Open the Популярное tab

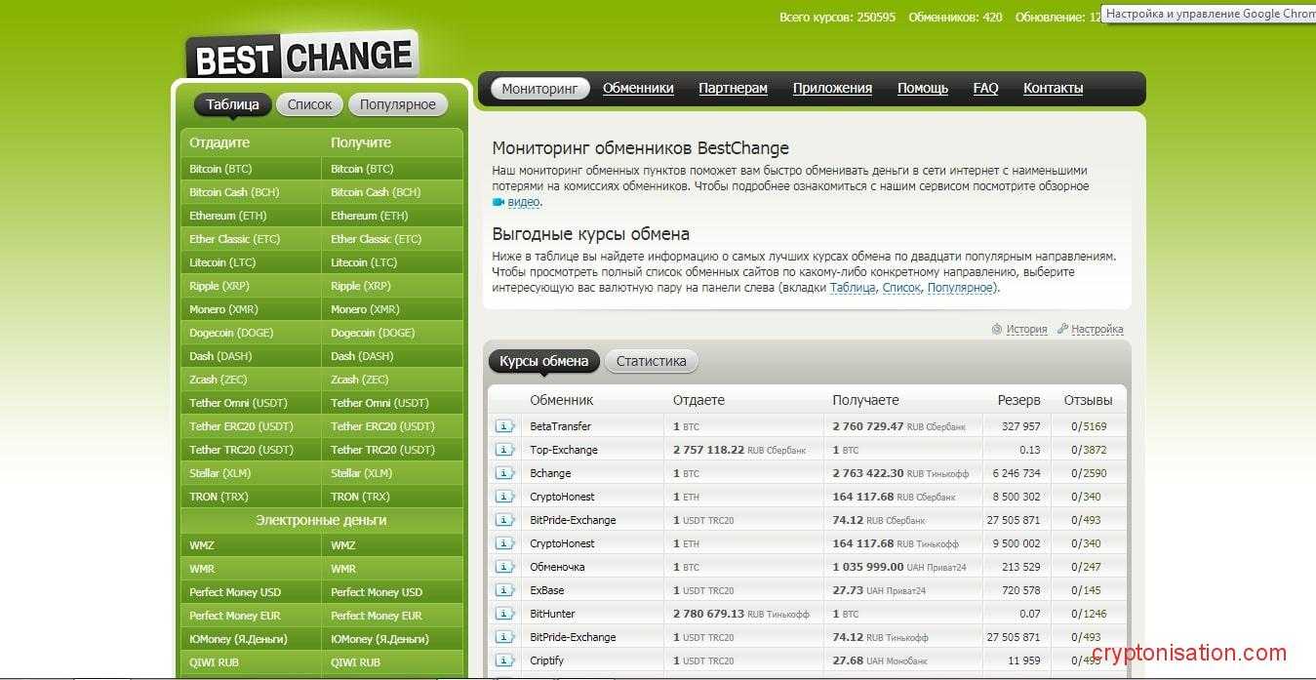[x=397, y=104]
